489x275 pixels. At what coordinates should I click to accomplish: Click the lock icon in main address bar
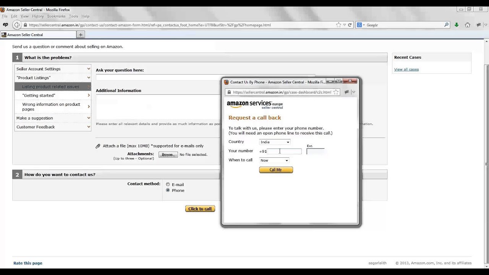click(x=25, y=25)
